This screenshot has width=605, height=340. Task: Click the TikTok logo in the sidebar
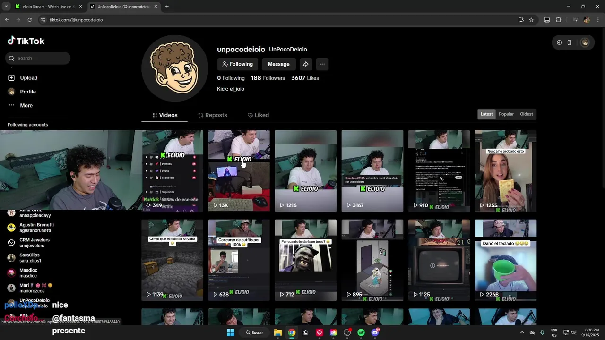pos(26,41)
